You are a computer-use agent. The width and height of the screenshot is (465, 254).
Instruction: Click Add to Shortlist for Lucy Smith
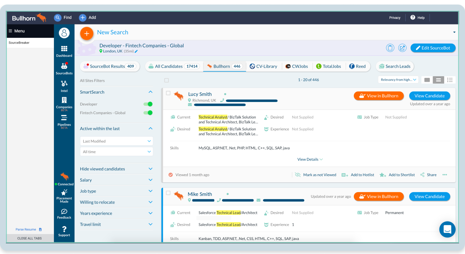(397, 175)
